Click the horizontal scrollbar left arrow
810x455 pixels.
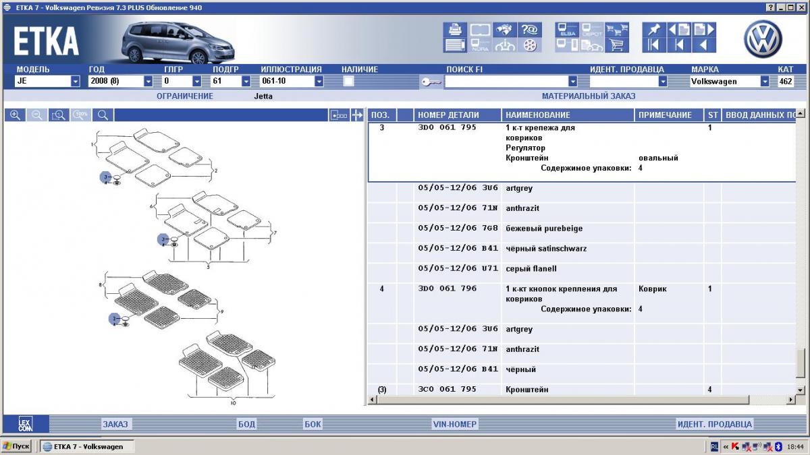[373, 400]
